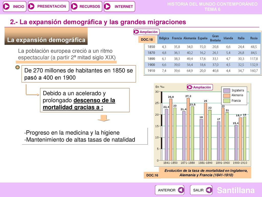Click the 1841-1850 axis label
The image size is (262, 197).
coord(170,163)
